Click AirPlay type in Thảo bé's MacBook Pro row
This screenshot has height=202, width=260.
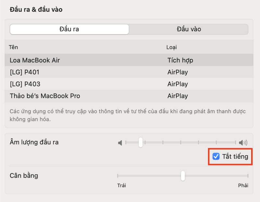(177, 96)
